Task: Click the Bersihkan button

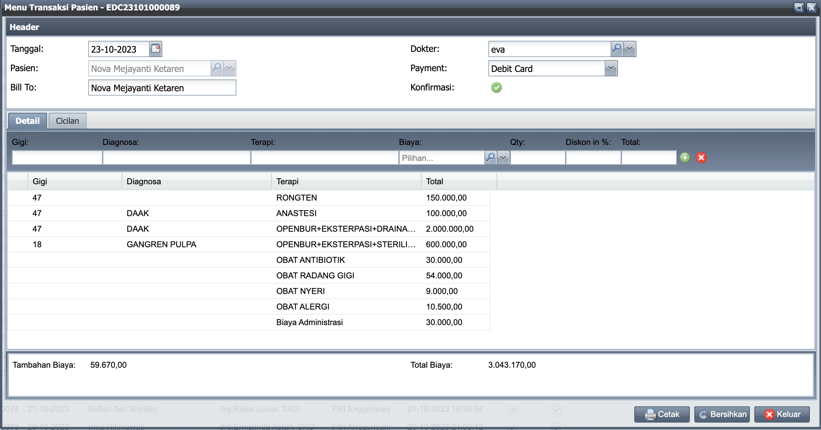Action: pyautogui.click(x=722, y=414)
